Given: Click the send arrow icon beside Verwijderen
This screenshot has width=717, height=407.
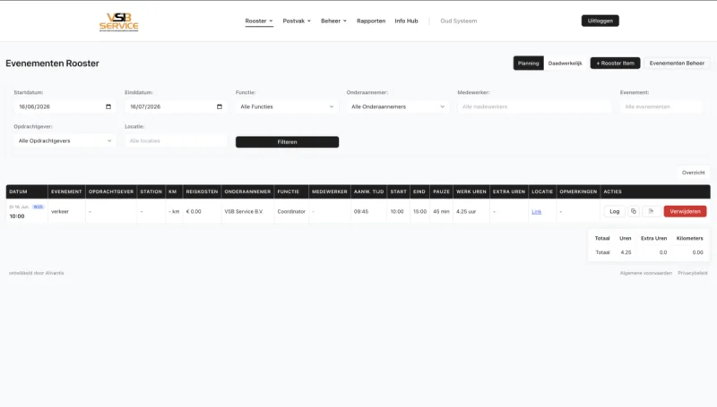Looking at the screenshot, I should (651, 211).
